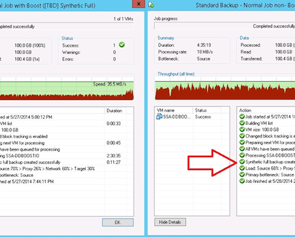Click the Duration column header in left window
The image size is (295, 237).
point(116,111)
